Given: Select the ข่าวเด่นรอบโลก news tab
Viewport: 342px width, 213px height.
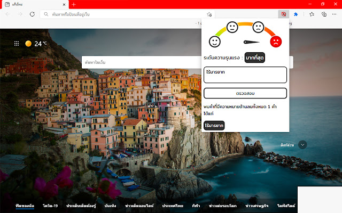Looking at the screenshot, I should coord(222,206).
